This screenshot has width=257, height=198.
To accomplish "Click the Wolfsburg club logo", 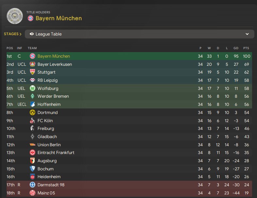I will [x=32, y=88].
